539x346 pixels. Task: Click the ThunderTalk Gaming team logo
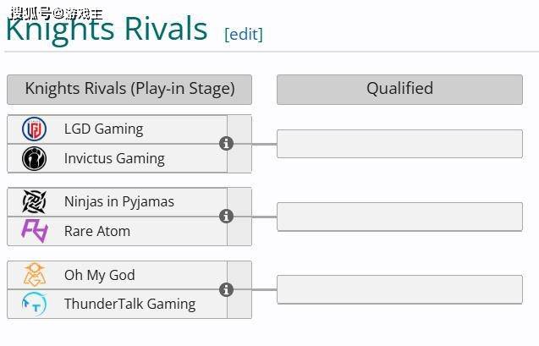35,304
